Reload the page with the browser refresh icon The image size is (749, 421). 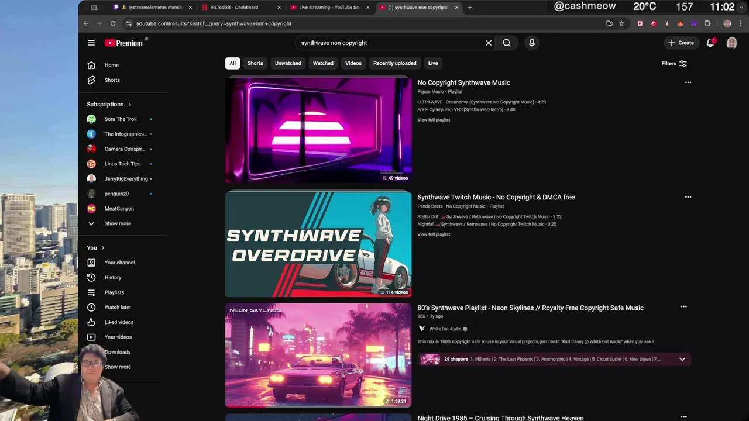[x=113, y=23]
